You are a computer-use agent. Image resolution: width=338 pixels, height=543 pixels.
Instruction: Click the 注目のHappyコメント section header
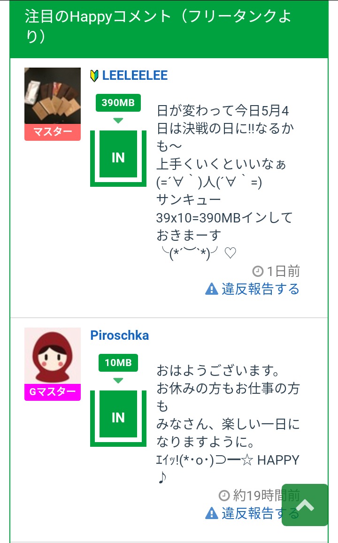[158, 26]
